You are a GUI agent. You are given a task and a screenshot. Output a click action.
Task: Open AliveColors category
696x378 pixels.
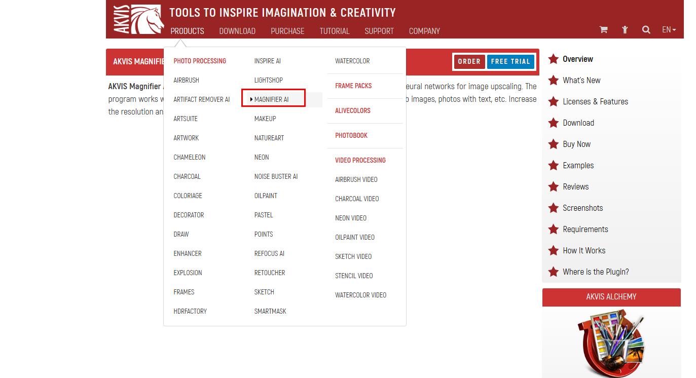click(x=353, y=110)
